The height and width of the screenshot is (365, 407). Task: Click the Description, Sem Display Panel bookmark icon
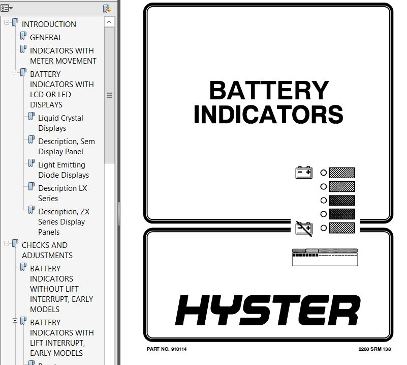point(32,140)
